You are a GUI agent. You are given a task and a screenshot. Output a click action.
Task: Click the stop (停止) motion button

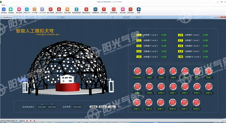pos(112,107)
